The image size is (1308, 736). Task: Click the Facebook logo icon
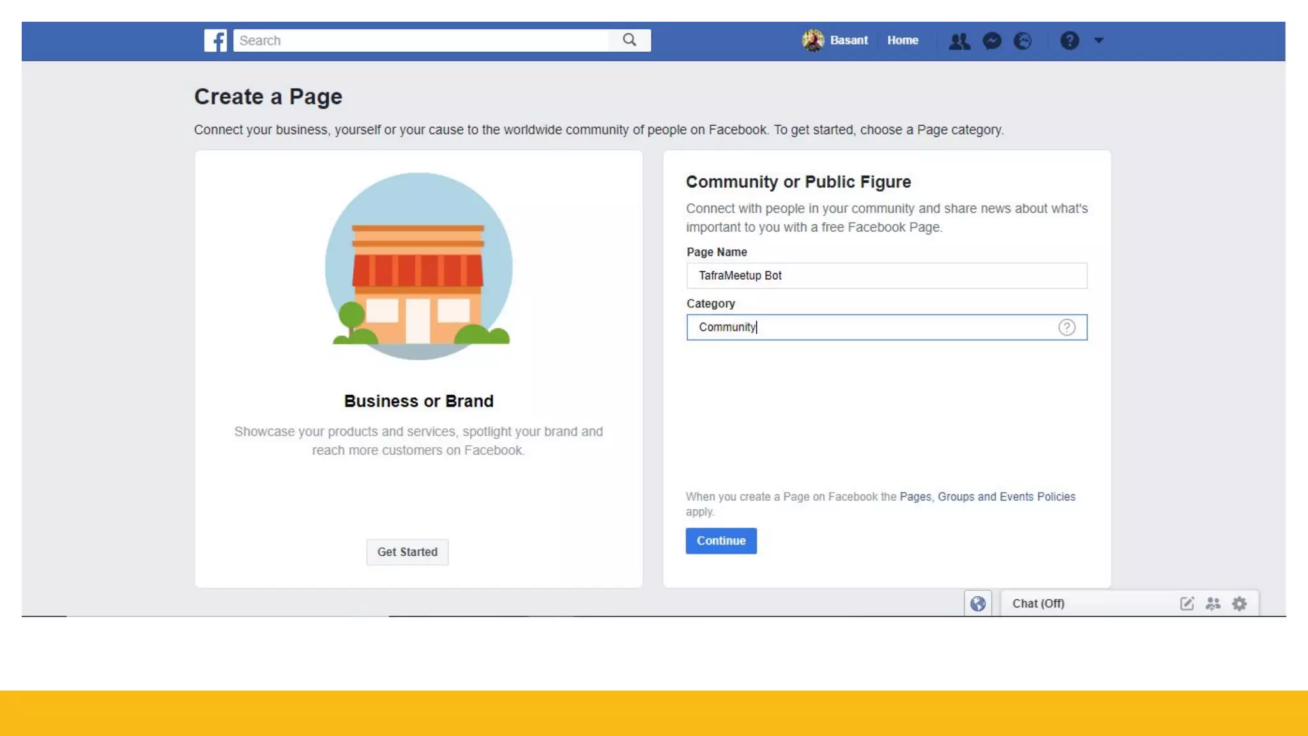coord(215,40)
